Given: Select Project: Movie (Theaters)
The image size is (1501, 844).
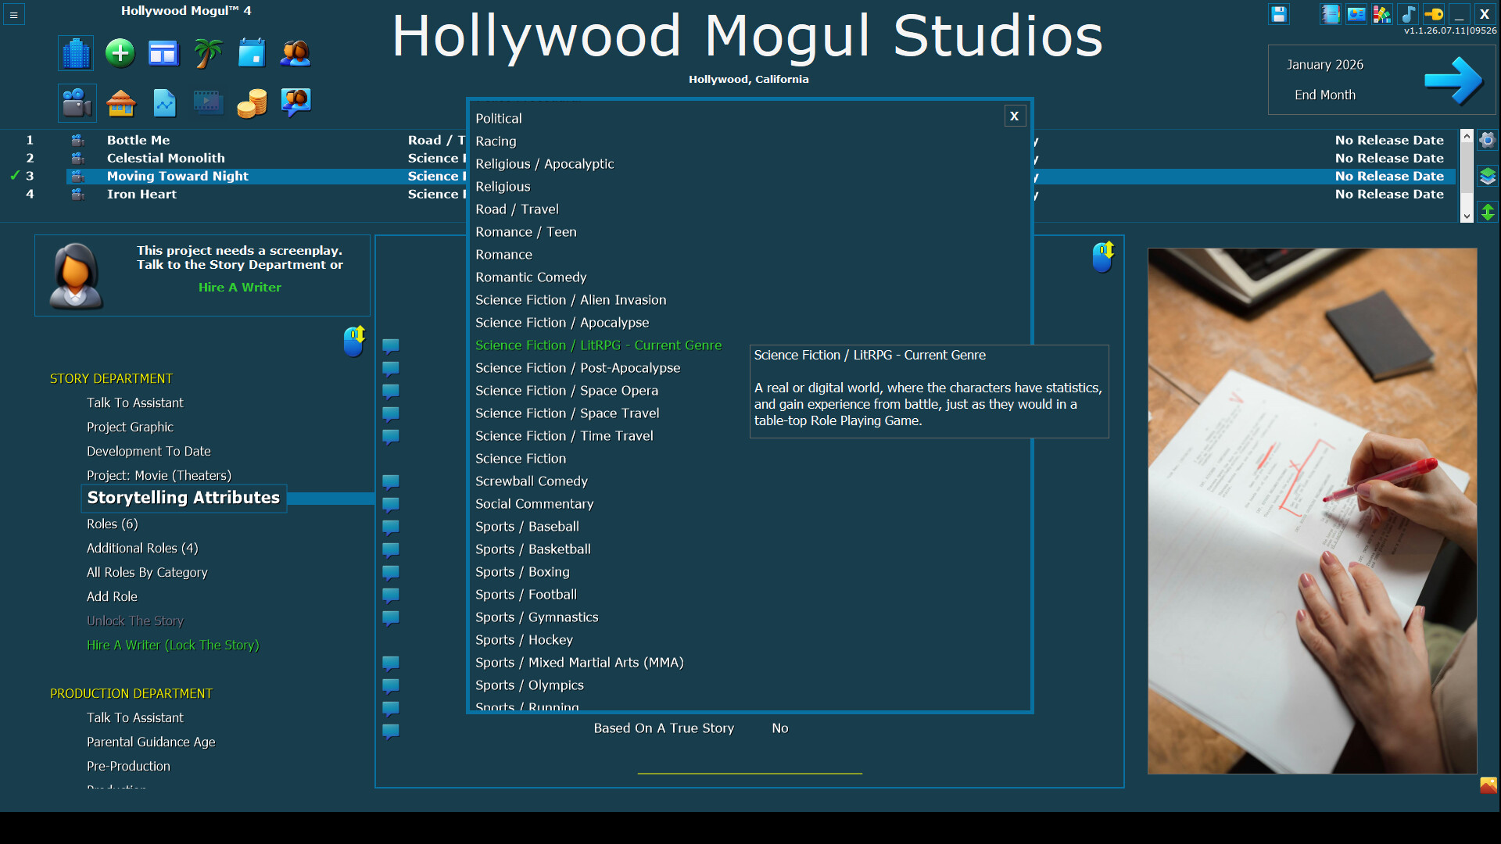Looking at the screenshot, I should point(159,475).
